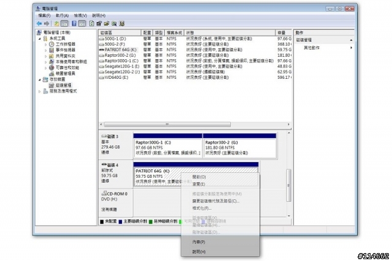This screenshot has height=261, width=392.
Task: Click the drive icon beside 500G-1 (D:)
Action: tap(102, 39)
